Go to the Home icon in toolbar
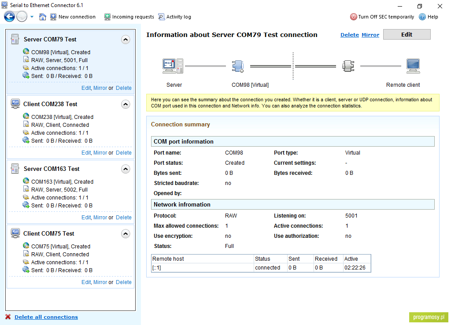Viewport: 451px width, 325px height. (x=43, y=17)
